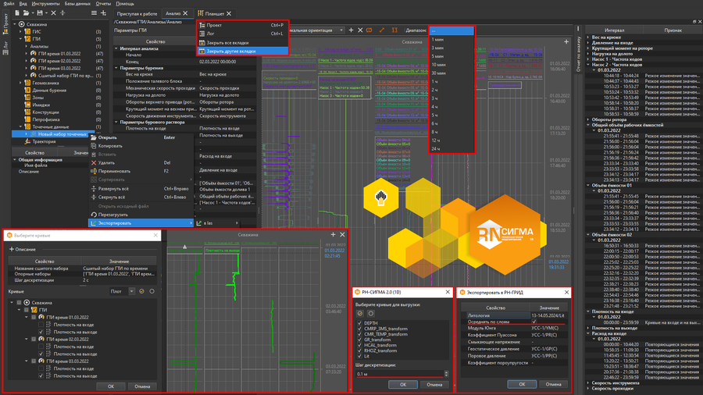Click the Описание plus icon
This screenshot has height=395, width=703.
tap(12, 250)
